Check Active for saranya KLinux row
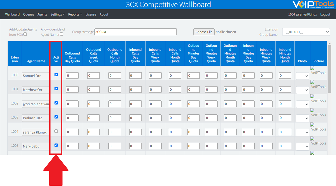This screenshot has width=336, height=186. pyautogui.click(x=56, y=131)
